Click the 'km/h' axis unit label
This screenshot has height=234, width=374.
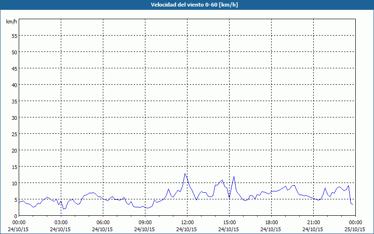pyautogui.click(x=11, y=22)
